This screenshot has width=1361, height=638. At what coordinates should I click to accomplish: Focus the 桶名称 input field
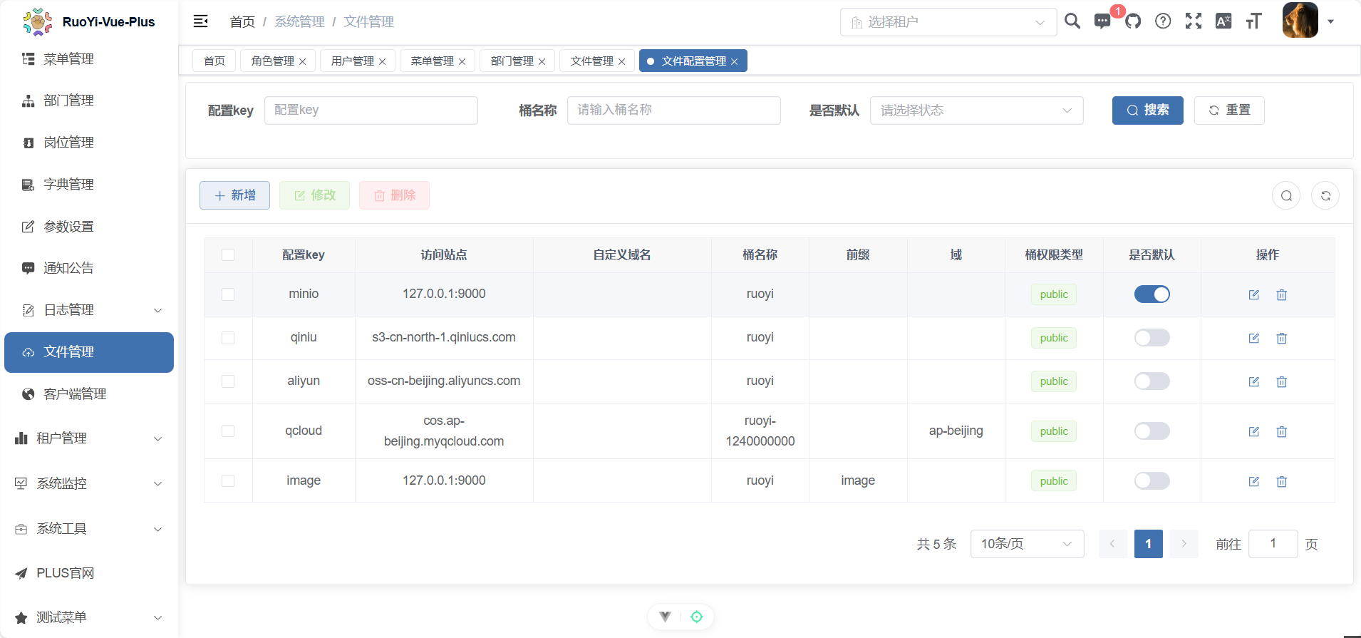point(673,110)
